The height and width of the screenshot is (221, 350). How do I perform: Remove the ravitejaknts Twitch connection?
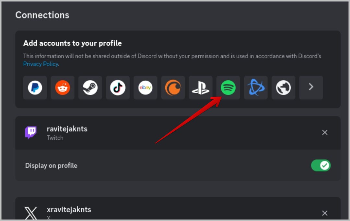tap(325, 133)
